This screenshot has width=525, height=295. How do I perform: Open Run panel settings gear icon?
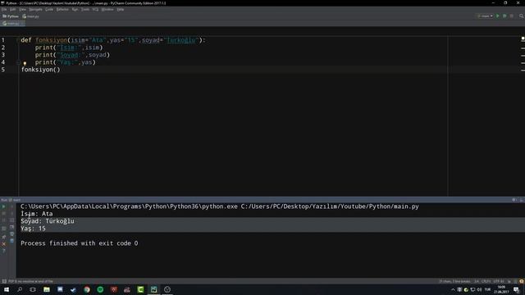pos(514,200)
